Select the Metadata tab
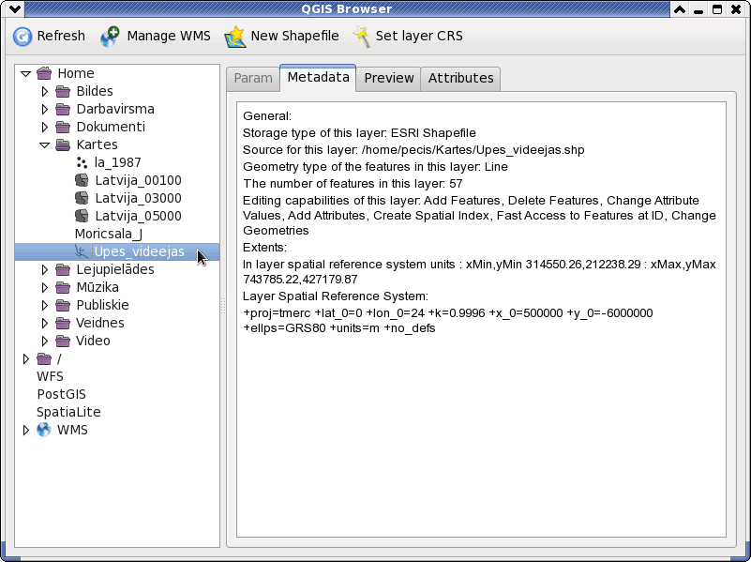This screenshot has width=751, height=562. (x=318, y=77)
